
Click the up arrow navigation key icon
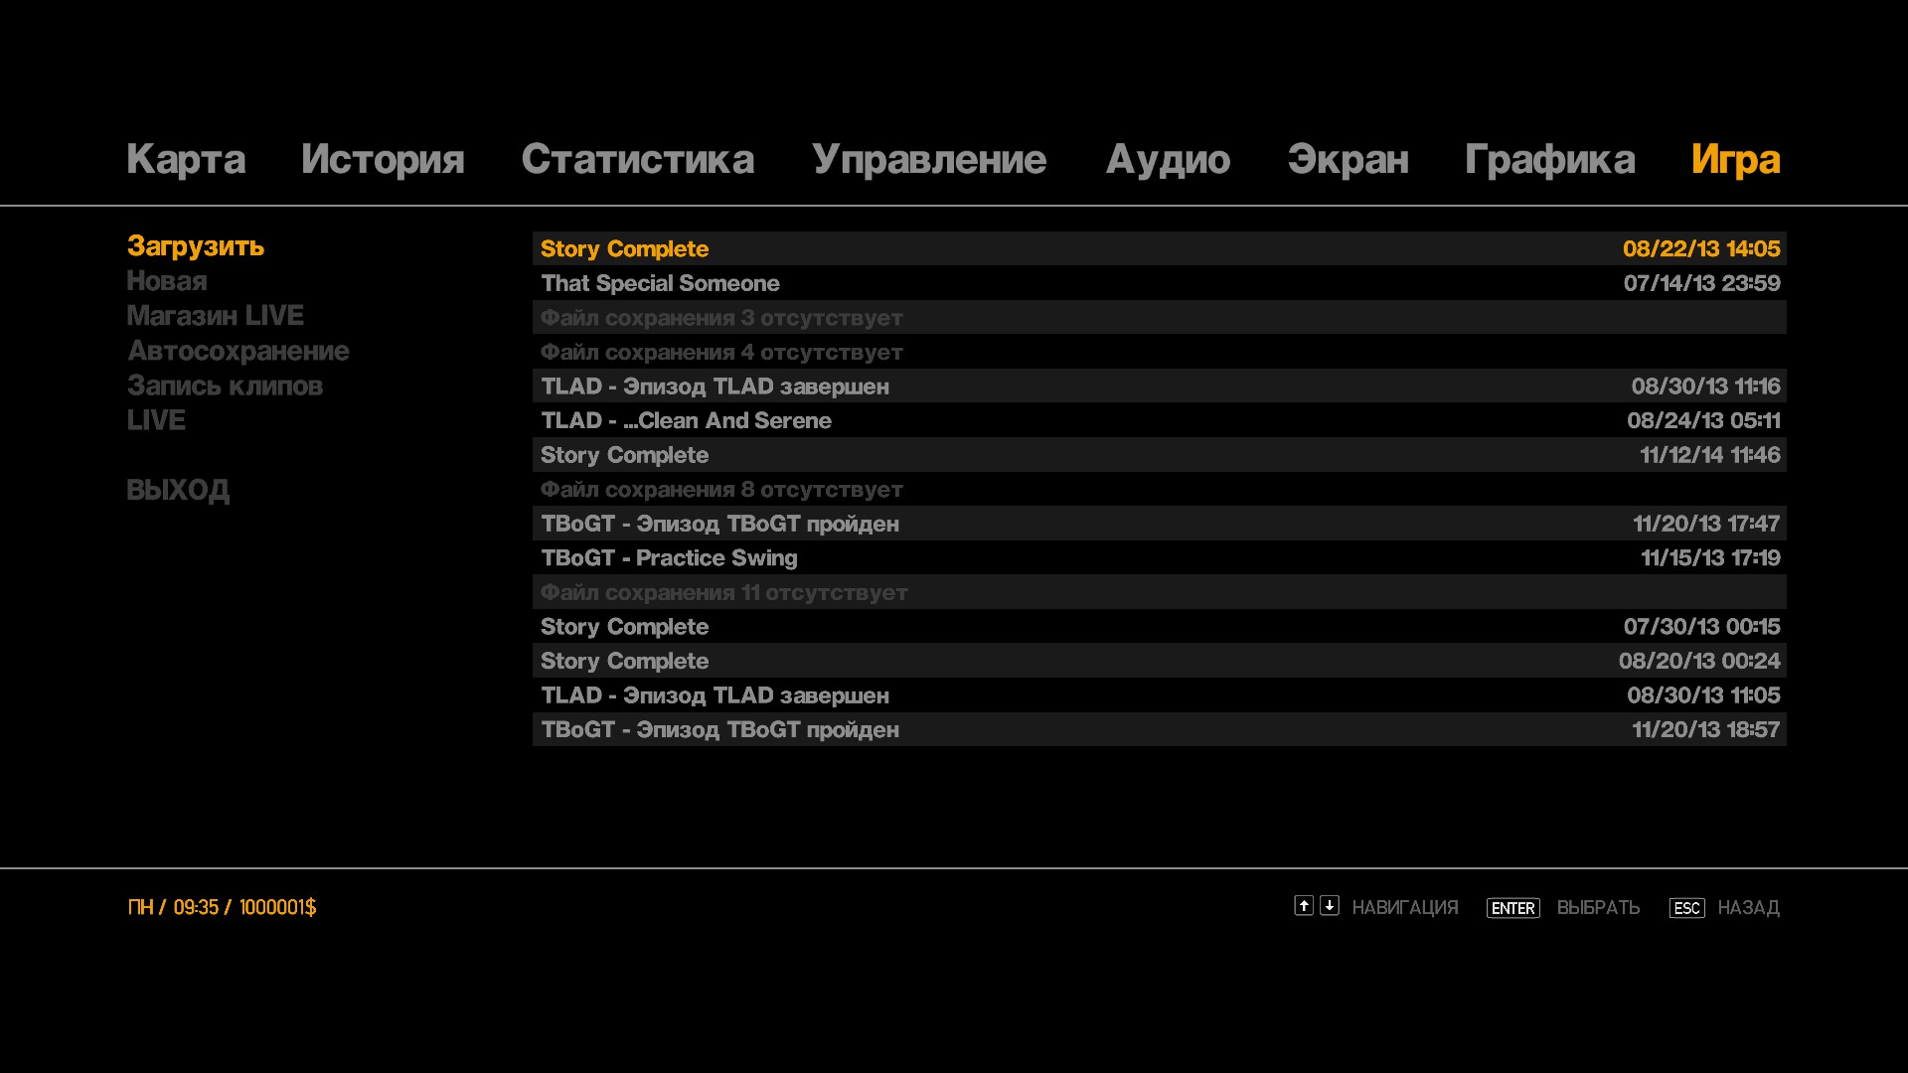[1303, 905]
